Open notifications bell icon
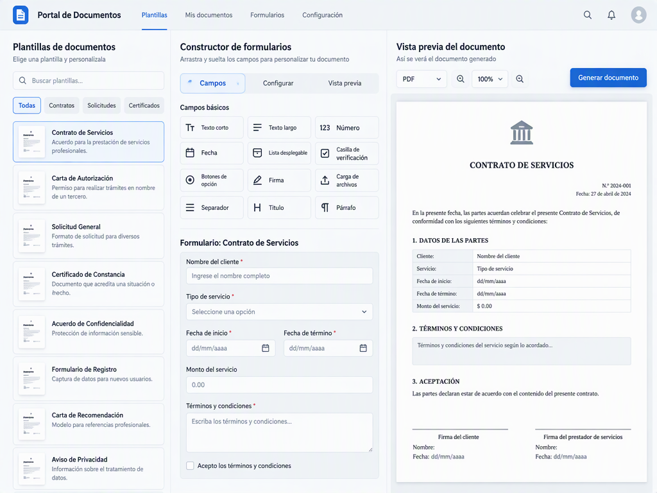The height and width of the screenshot is (493, 657). coord(611,15)
